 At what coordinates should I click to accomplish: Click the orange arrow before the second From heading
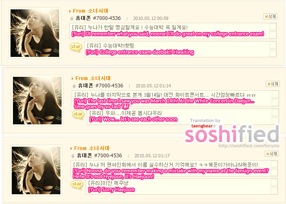pyautogui.click(x=73, y=78)
